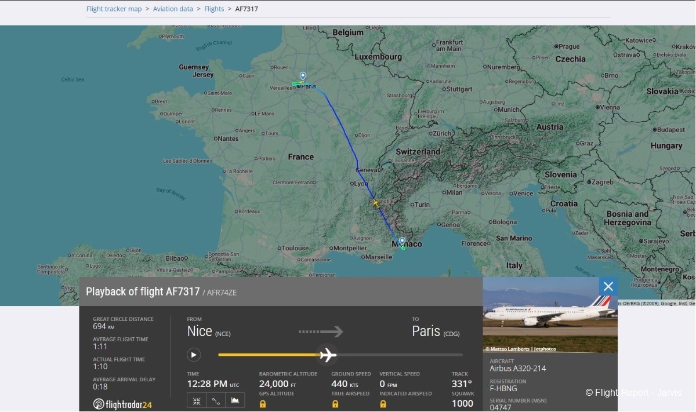
Task: Open Flights breadcrumb link
Action: click(x=214, y=9)
